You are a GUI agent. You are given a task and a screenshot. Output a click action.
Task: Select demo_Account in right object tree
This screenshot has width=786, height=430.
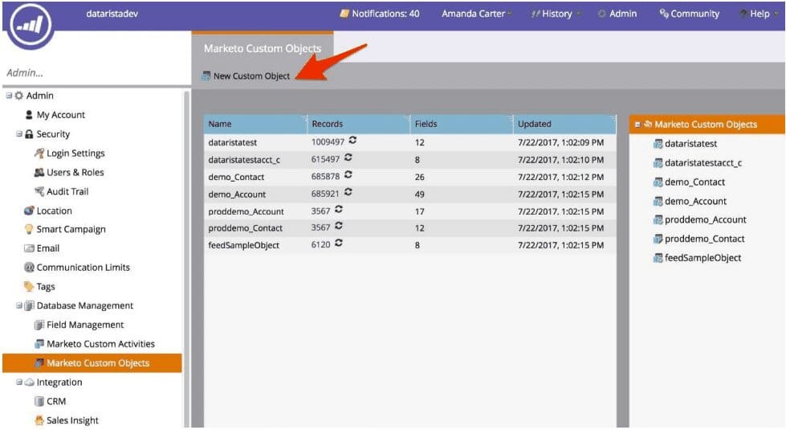pos(695,201)
